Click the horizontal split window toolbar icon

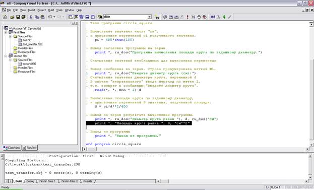pos(87,17)
